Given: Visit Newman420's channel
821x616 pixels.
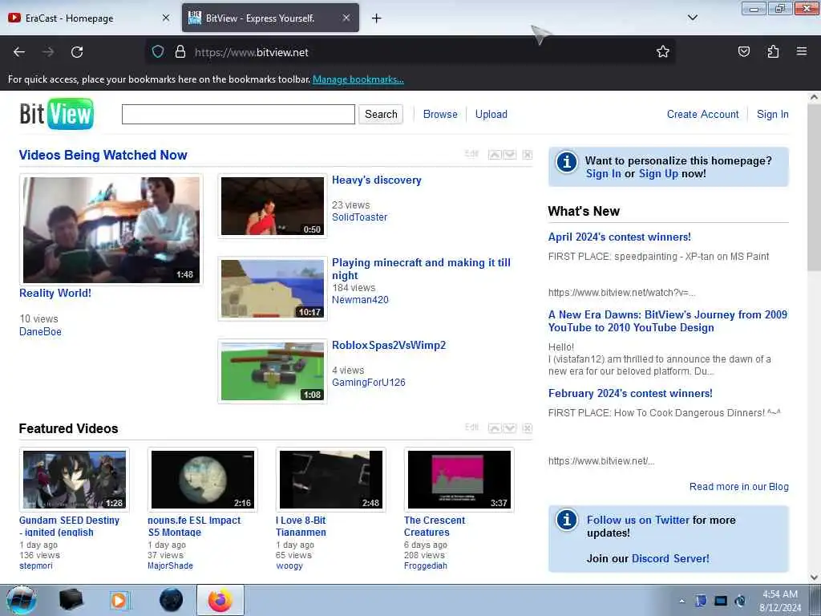Looking at the screenshot, I should (360, 300).
